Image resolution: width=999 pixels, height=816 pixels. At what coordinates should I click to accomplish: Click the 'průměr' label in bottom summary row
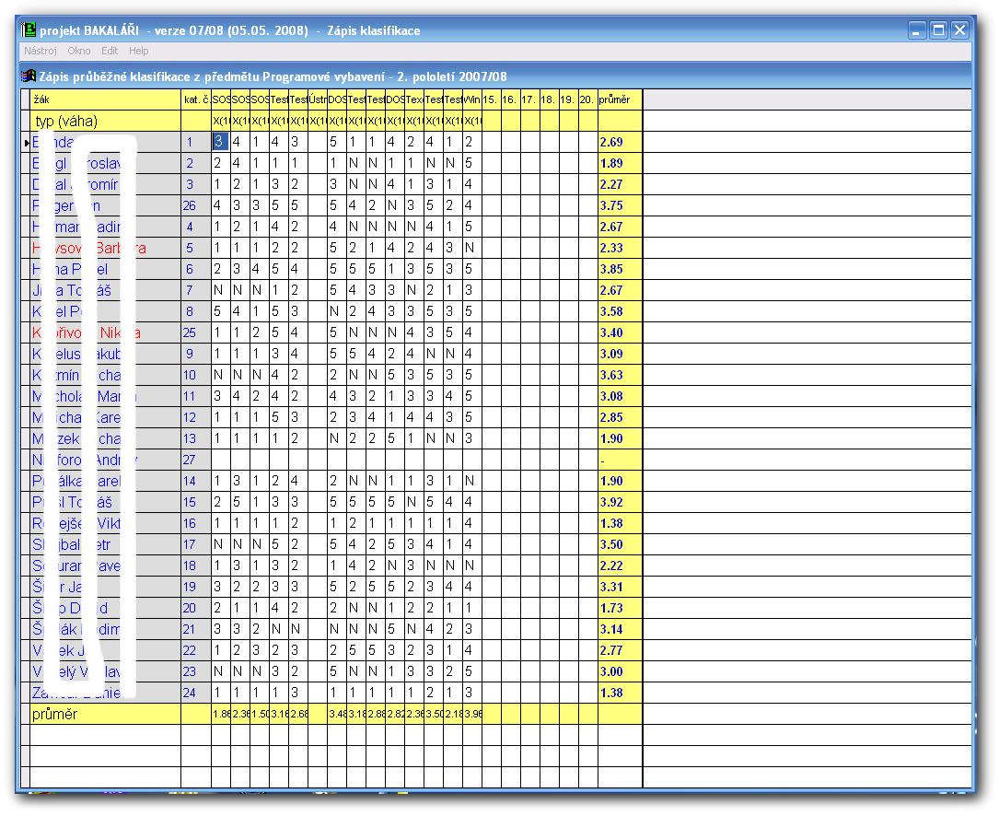tap(55, 714)
